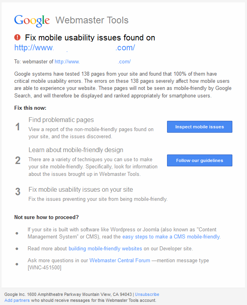This screenshot has height=305, width=247.
Task: Click the large step number 3
Action: [x=18, y=192]
